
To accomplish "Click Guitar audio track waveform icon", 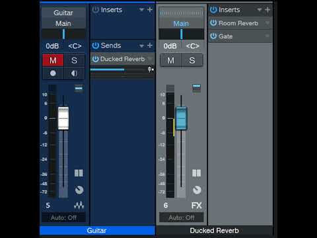I will coord(79,206).
